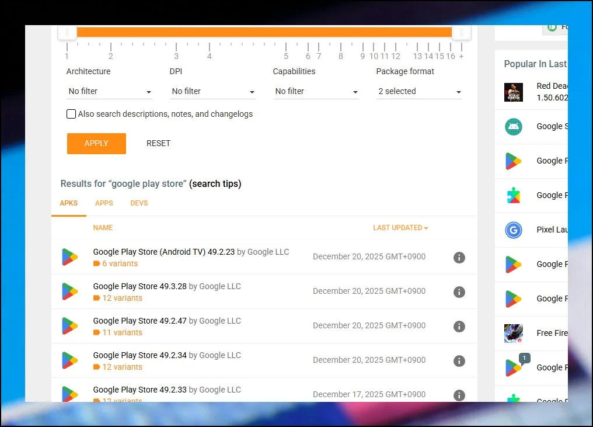Open the Architecture filter dropdown
Screen dimensions: 593x427
tap(109, 92)
